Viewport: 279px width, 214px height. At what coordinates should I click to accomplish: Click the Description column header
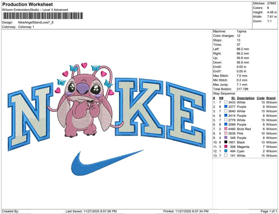[245, 98]
